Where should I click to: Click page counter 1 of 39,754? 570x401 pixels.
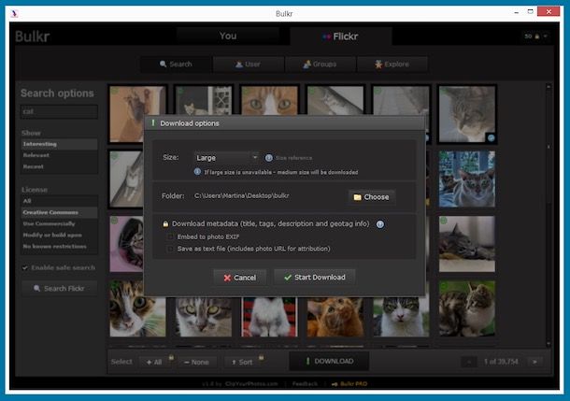(x=501, y=362)
